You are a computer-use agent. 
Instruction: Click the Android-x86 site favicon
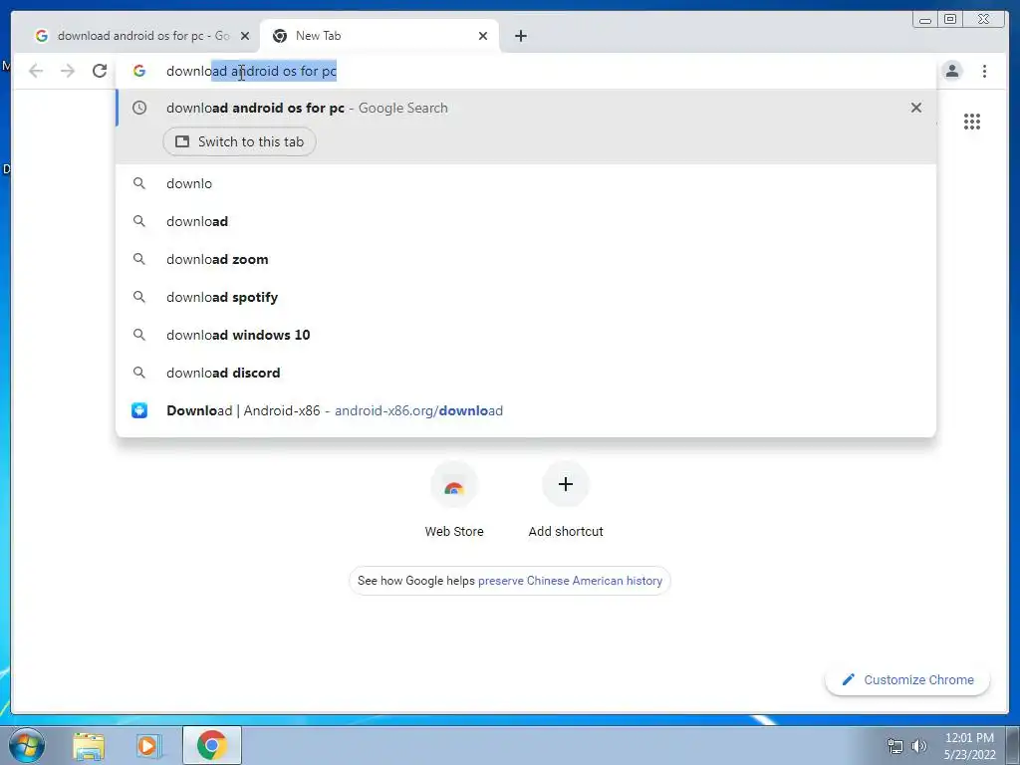(139, 410)
